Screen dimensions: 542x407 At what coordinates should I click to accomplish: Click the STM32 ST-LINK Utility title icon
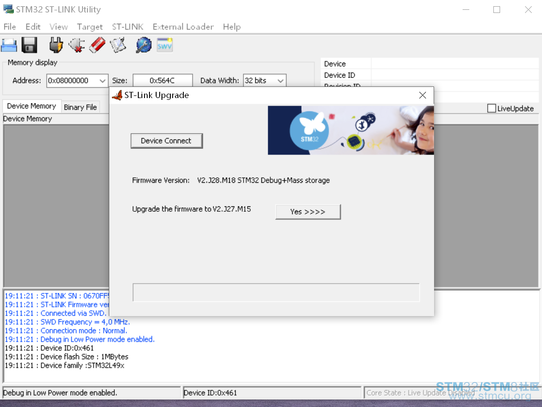coord(8,9)
